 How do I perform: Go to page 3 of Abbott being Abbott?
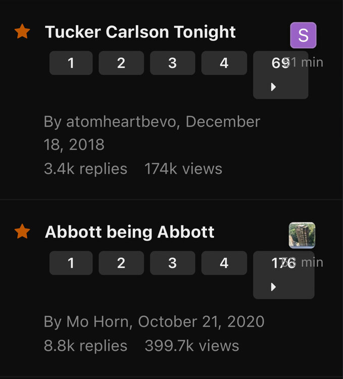click(x=172, y=263)
